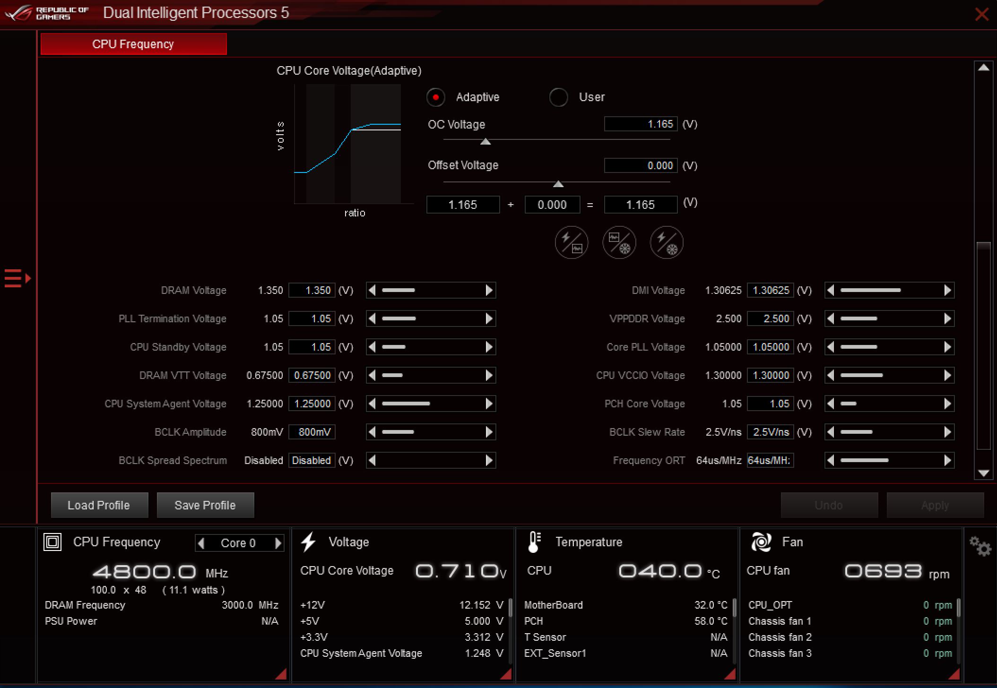Click the Core 0 selector label
Image resolution: width=997 pixels, height=688 pixels.
(x=238, y=543)
